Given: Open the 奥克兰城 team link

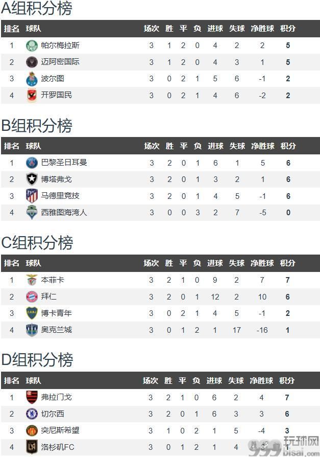Looking at the screenshot, I should click(57, 330).
